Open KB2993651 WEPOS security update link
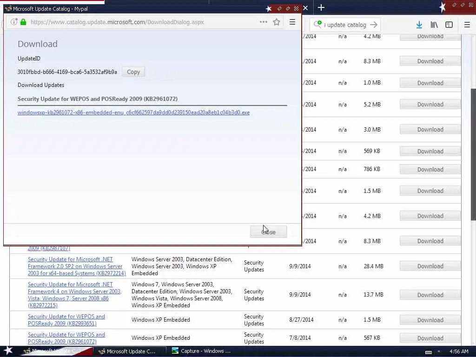The width and height of the screenshot is (476, 357). point(66,320)
